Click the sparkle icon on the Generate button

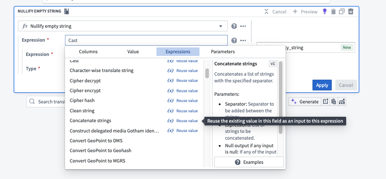point(294,101)
